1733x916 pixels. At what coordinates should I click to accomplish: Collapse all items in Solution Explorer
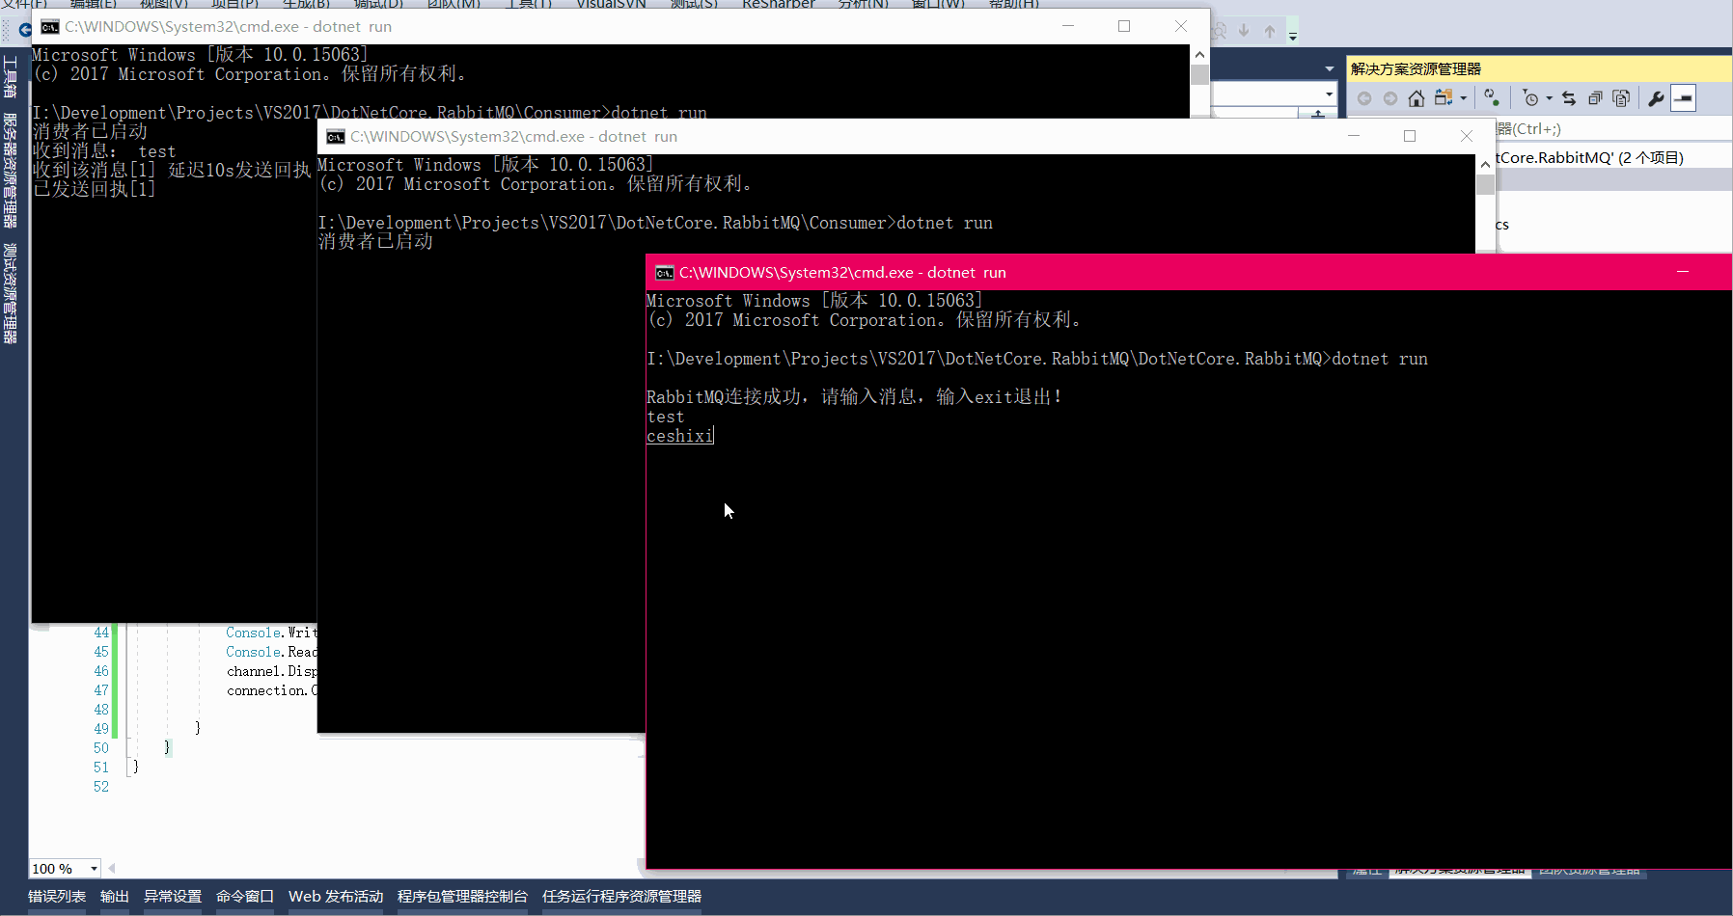1595,98
